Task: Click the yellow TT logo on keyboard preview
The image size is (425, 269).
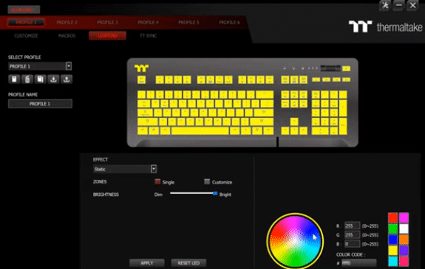Action: click(x=141, y=68)
